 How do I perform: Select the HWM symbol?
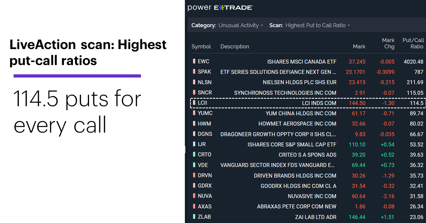tap(204, 123)
